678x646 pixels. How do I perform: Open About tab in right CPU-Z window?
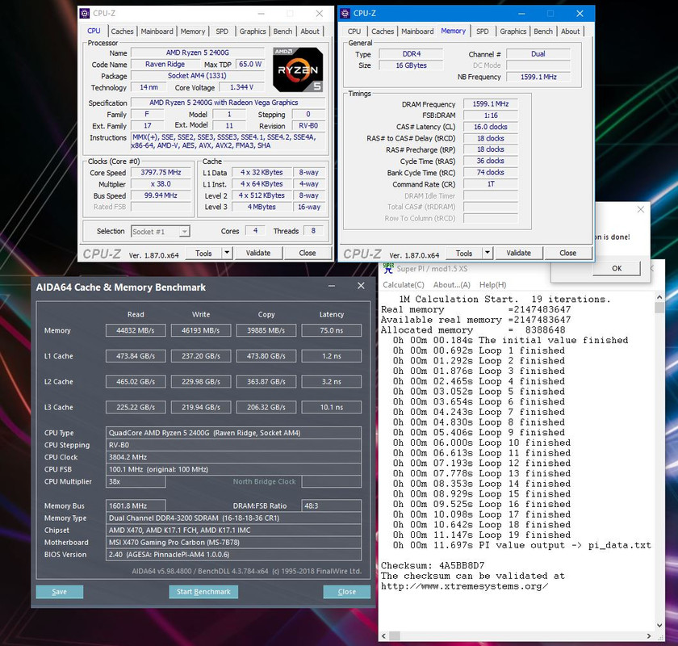tap(570, 31)
